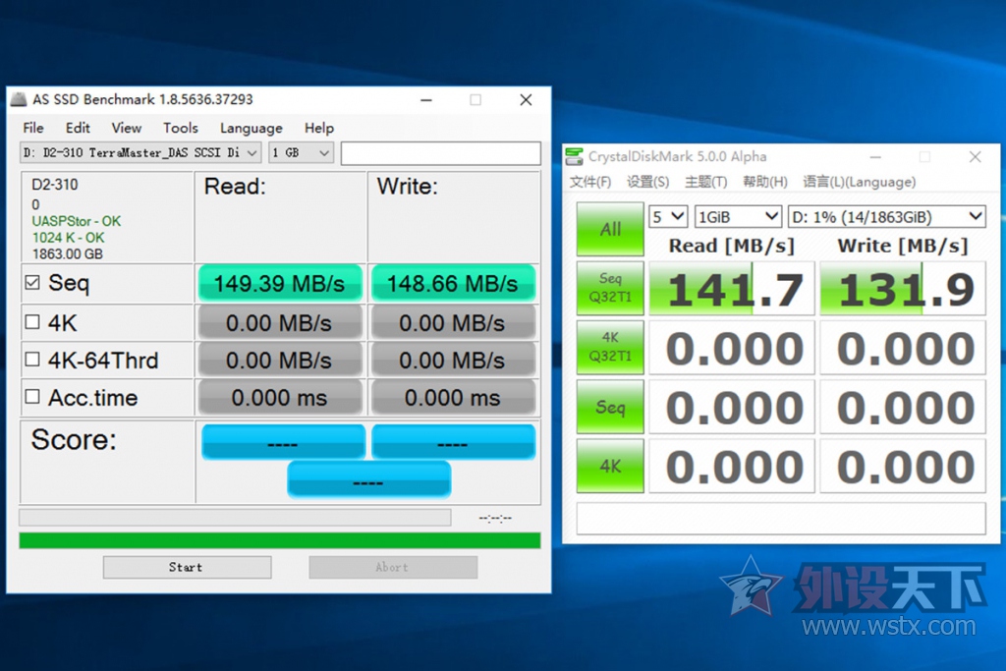The height and width of the screenshot is (671, 1006).
Task: Open the 帮助(H) menu in CrystalDiskMark
Action: click(x=764, y=182)
